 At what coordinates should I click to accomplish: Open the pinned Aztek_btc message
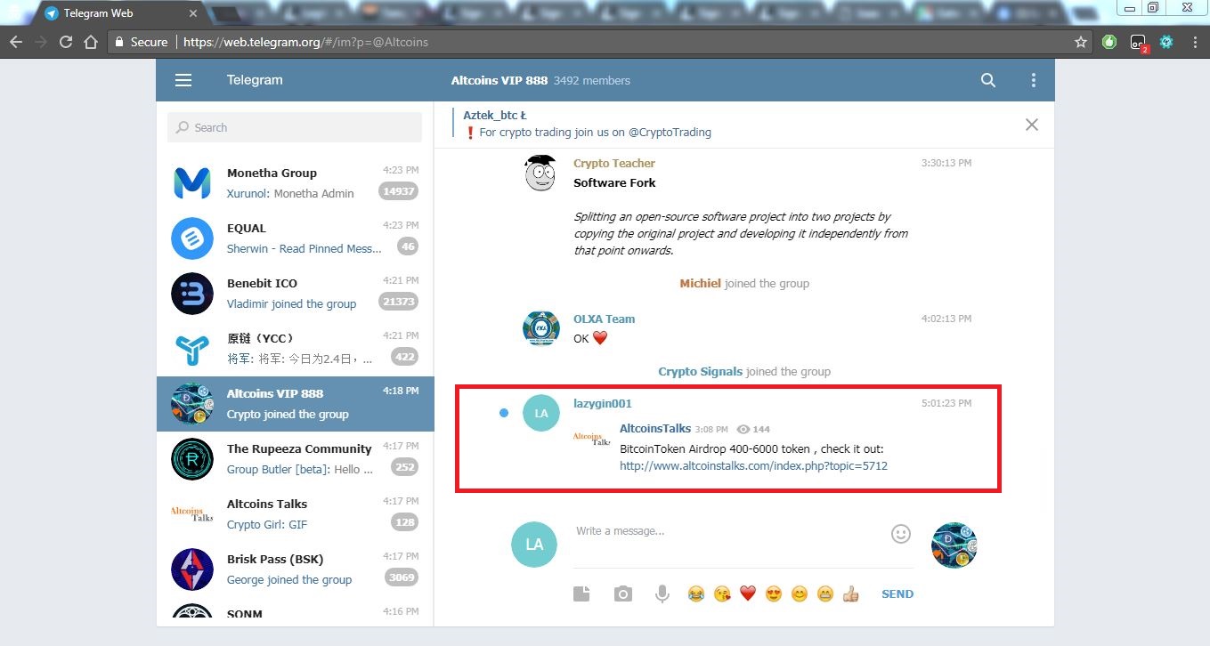pyautogui.click(x=587, y=124)
